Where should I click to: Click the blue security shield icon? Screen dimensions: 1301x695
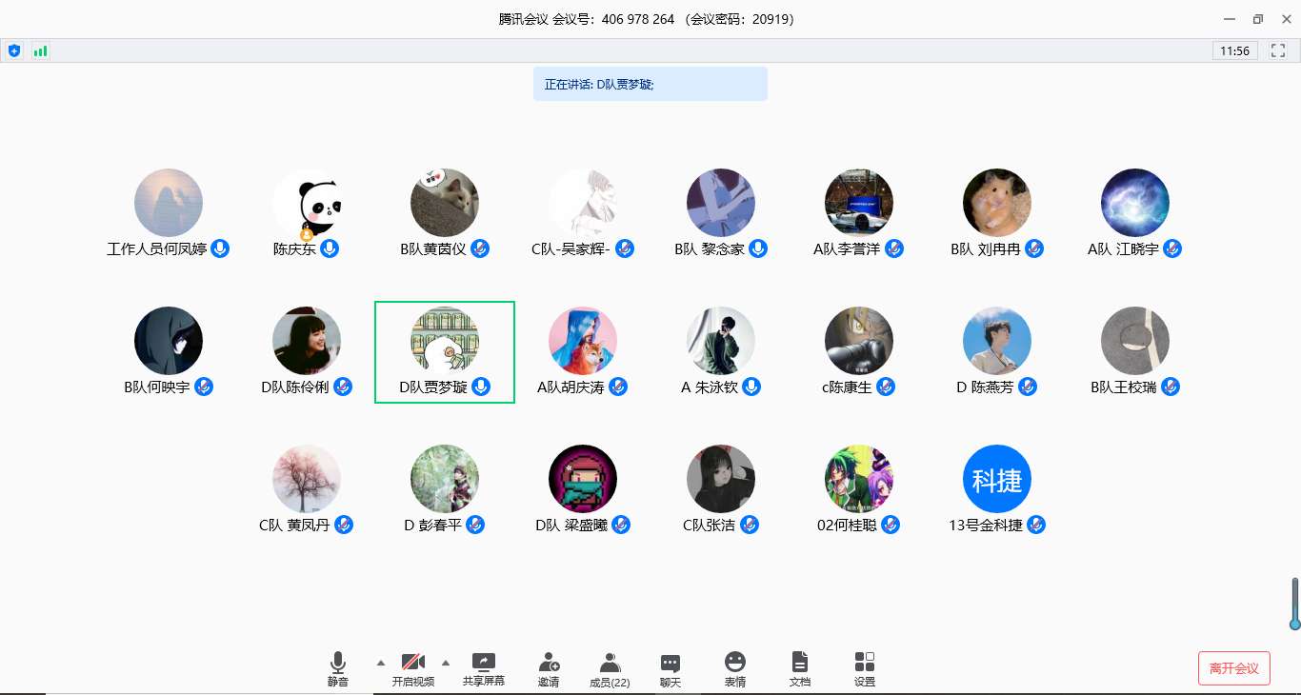[13, 50]
